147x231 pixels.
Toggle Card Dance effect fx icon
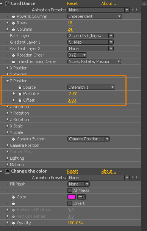[7, 3]
